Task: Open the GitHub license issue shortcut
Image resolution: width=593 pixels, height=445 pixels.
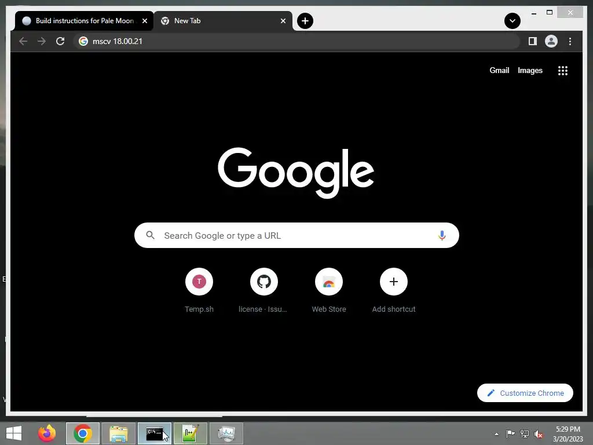Action: click(263, 290)
